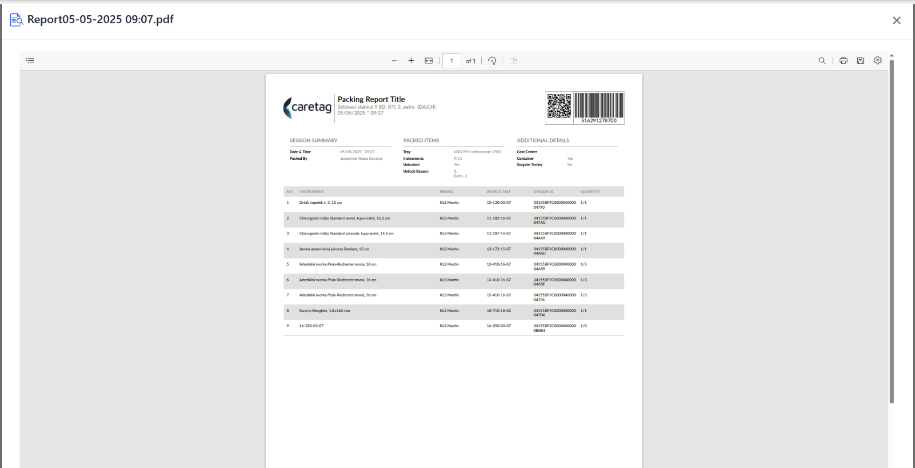Click the barcode 516291278700
915x468 pixels.
599,108
